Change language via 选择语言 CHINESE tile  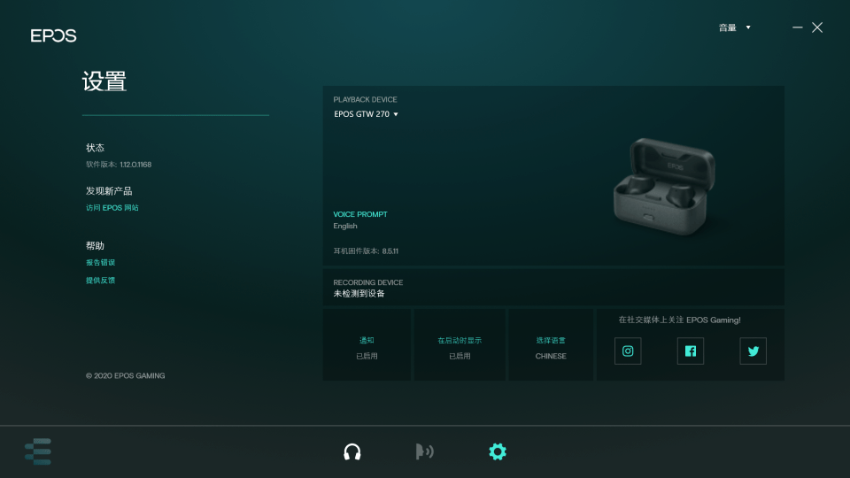(551, 344)
